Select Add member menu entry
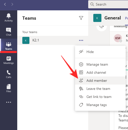 100,81
